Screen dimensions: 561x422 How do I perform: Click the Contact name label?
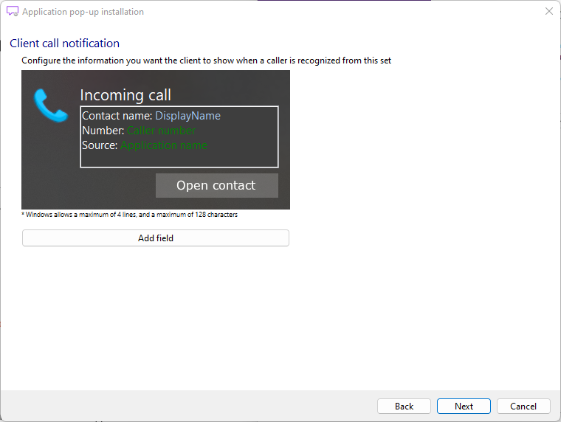117,116
